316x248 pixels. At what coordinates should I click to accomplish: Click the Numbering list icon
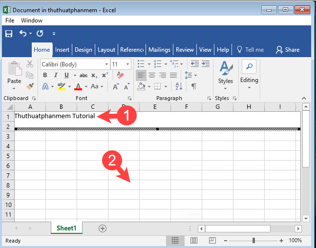[x=157, y=64]
